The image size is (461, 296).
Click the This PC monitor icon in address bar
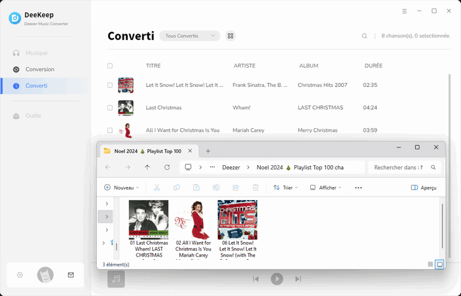click(x=188, y=167)
